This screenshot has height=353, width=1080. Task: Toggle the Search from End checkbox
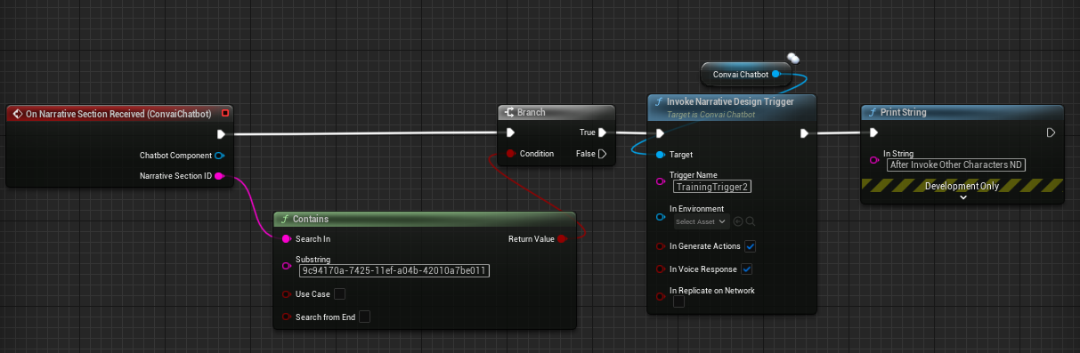(364, 317)
